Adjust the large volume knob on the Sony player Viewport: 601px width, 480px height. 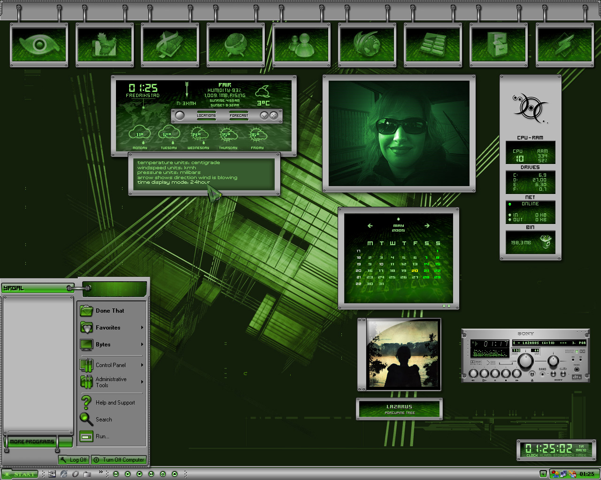[525, 361]
